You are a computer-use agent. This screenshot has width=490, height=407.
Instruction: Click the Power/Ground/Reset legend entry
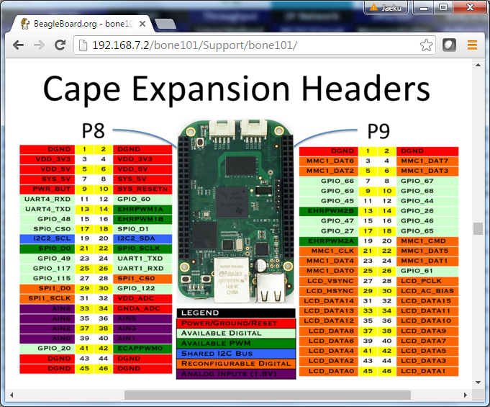(x=236, y=323)
